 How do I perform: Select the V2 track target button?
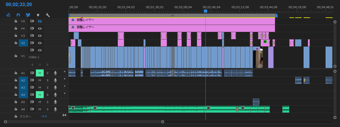pyautogui.click(x=23, y=43)
